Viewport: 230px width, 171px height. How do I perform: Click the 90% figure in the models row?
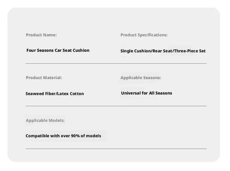pos(75,136)
